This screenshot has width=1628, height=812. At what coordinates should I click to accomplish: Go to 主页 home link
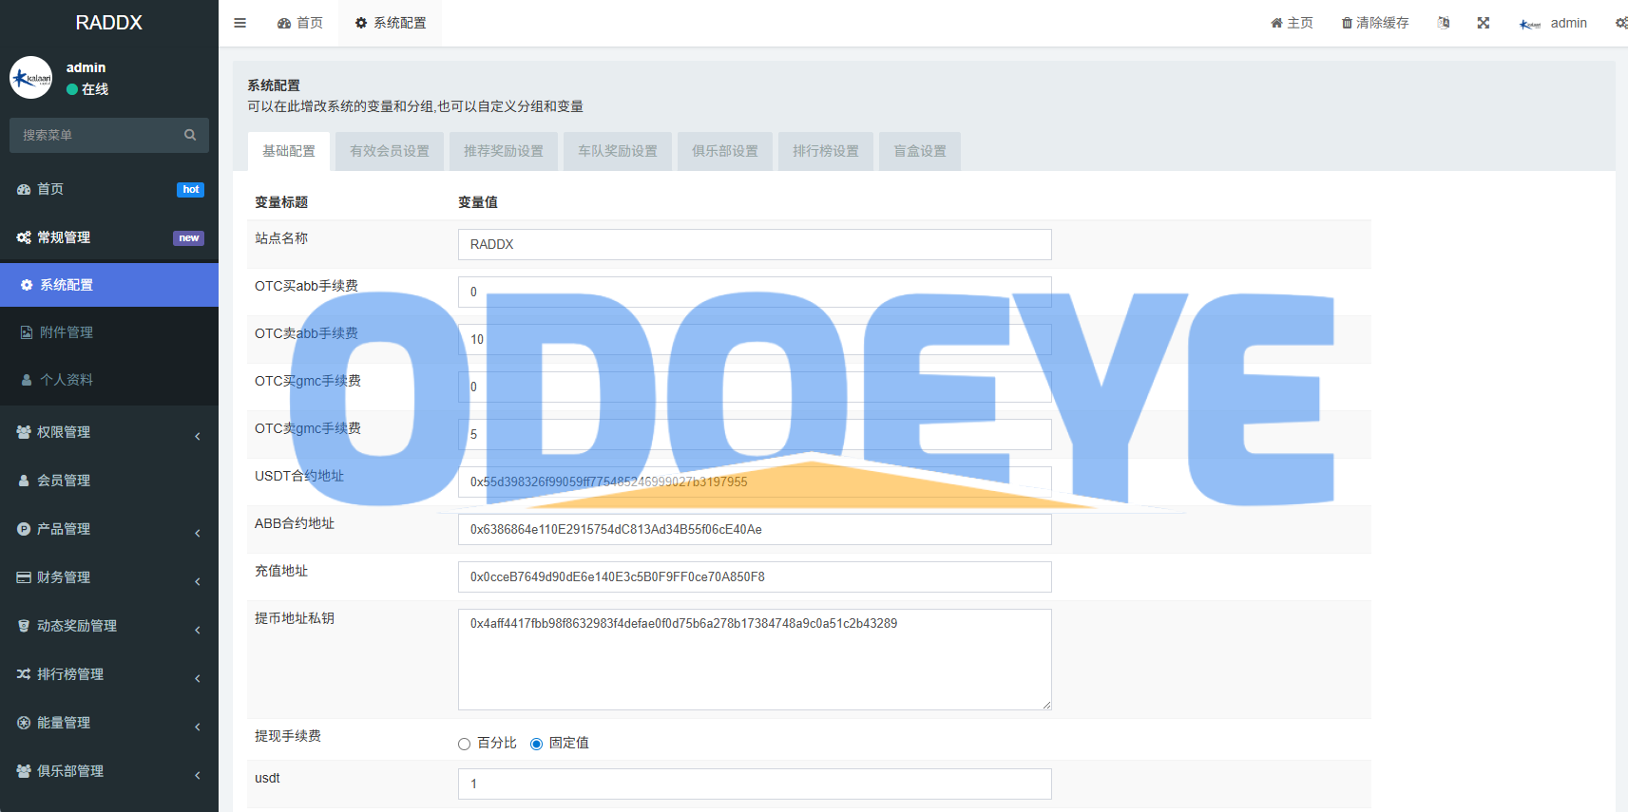1292,23
